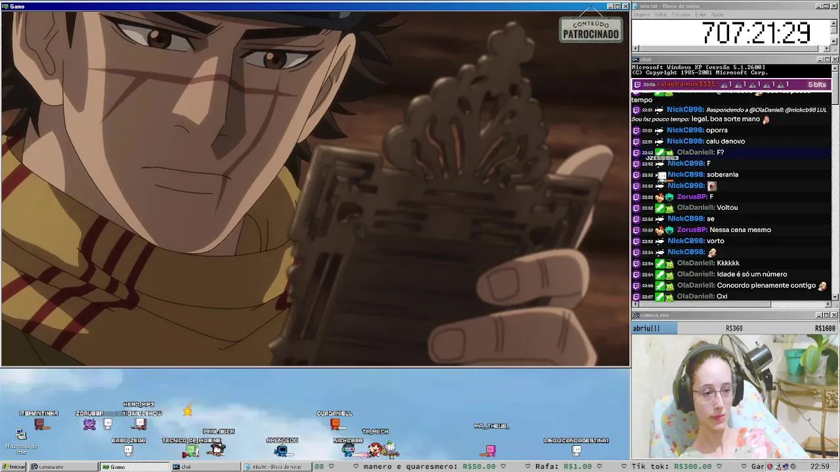Click the AKENGEDU blue avatar character

coord(282,450)
